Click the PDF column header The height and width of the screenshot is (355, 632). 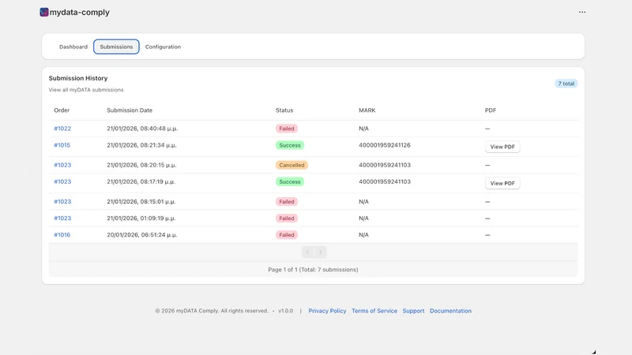pos(490,110)
